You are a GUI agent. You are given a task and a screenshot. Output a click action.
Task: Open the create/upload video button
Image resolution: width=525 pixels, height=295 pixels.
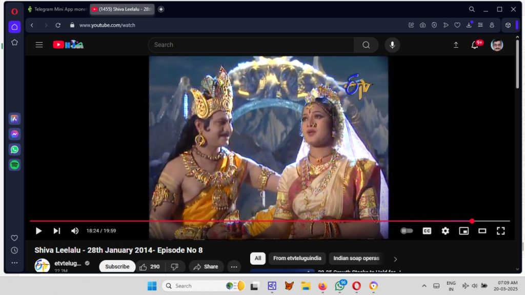(456, 45)
